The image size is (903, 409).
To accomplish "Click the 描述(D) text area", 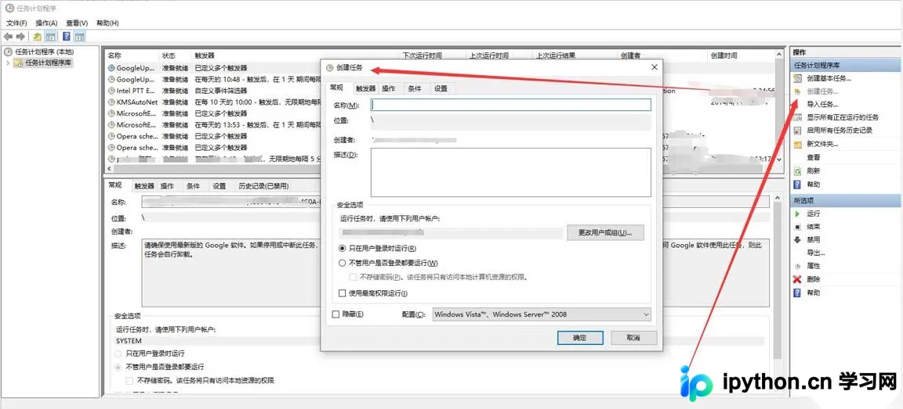I will click(511, 172).
